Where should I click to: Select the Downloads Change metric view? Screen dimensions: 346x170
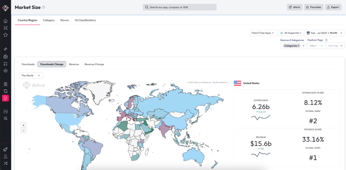[x=52, y=64]
